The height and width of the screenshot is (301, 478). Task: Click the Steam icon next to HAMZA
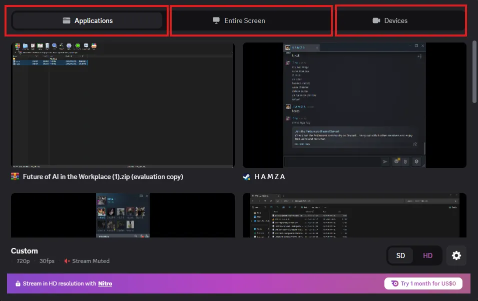(x=247, y=176)
